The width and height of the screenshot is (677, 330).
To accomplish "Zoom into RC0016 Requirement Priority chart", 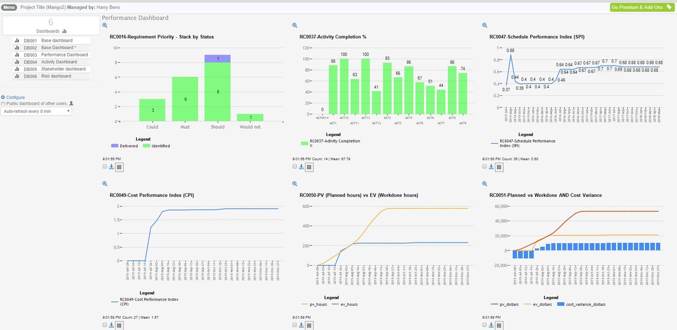I will [x=105, y=26].
